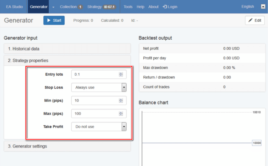Switch to the Collection tab
This screenshot has height=166, width=268.
[71, 7]
